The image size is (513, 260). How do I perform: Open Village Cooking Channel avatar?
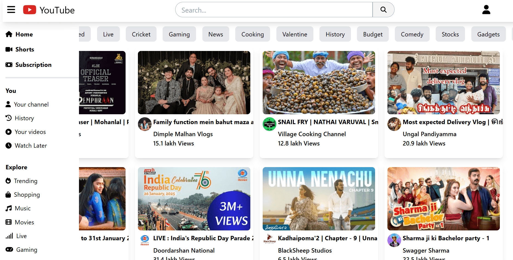270,124
